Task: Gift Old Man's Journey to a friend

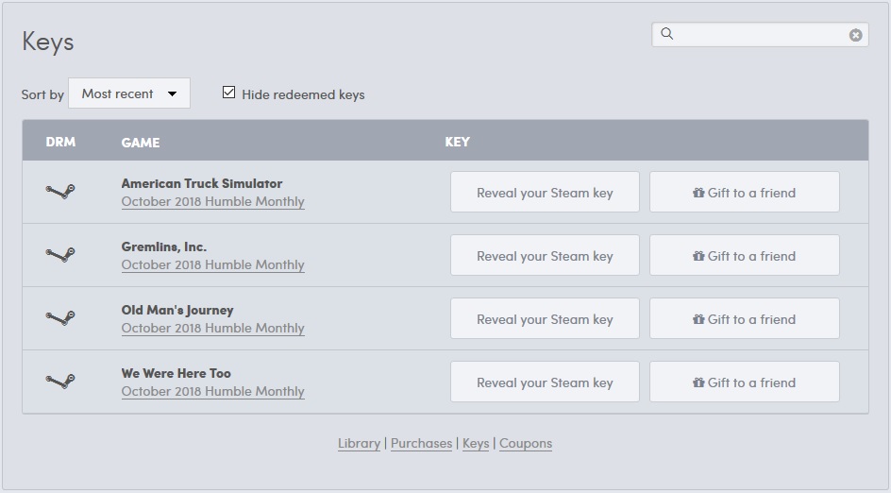Action: (x=745, y=318)
